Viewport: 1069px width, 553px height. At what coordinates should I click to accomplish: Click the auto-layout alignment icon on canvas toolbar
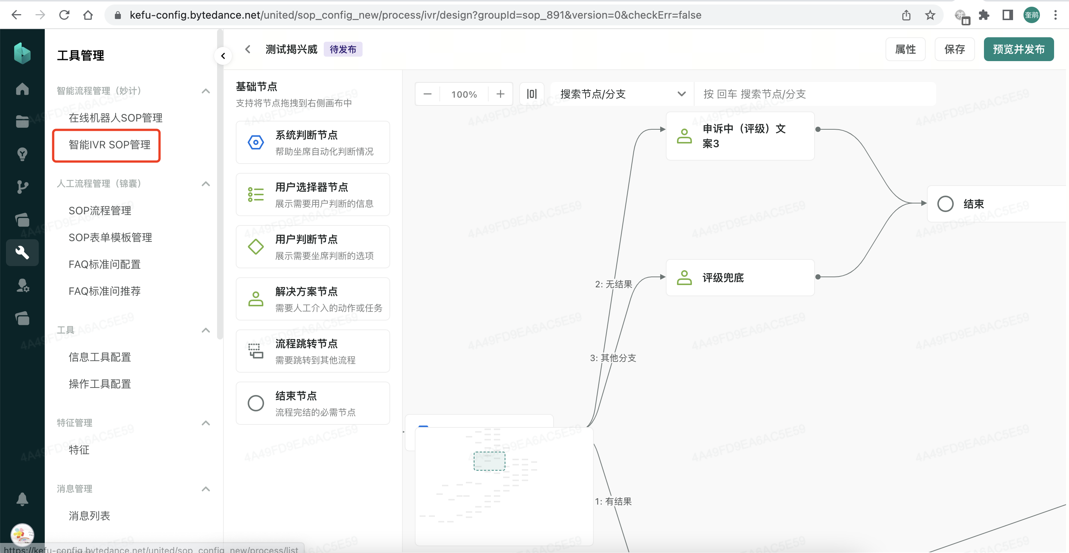(532, 94)
